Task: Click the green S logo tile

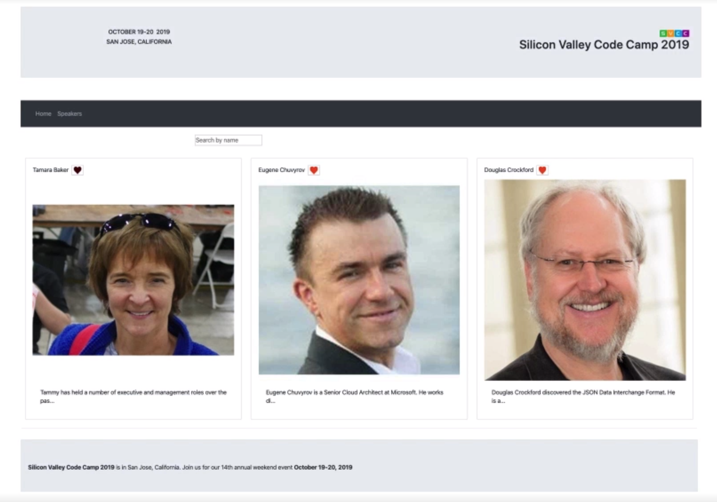Action: pos(663,34)
